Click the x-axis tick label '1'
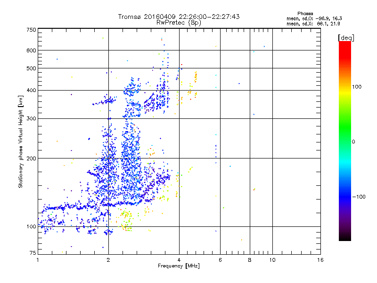This screenshot has width=377, height=283. tap(38, 260)
